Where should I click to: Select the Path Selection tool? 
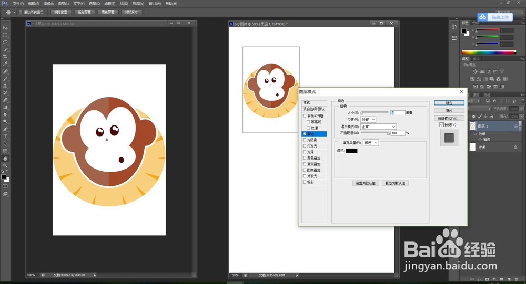(5, 144)
